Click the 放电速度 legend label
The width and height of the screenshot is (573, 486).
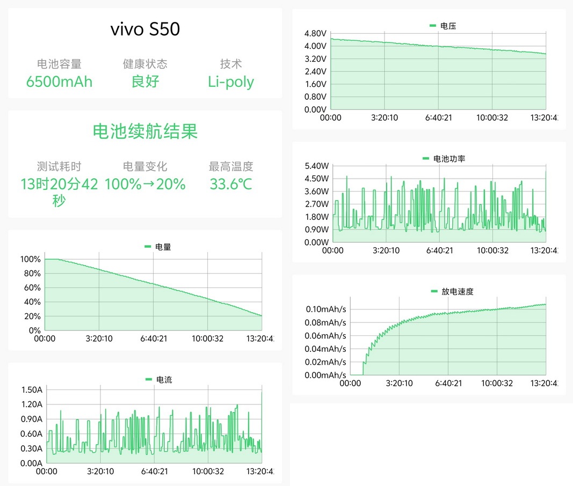click(457, 291)
